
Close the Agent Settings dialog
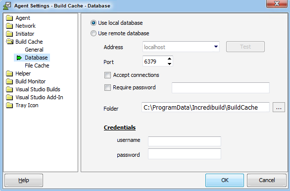click(x=277, y=3)
